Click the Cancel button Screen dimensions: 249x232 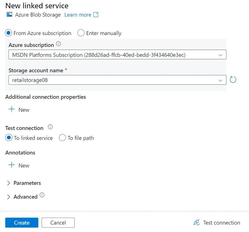(58, 223)
